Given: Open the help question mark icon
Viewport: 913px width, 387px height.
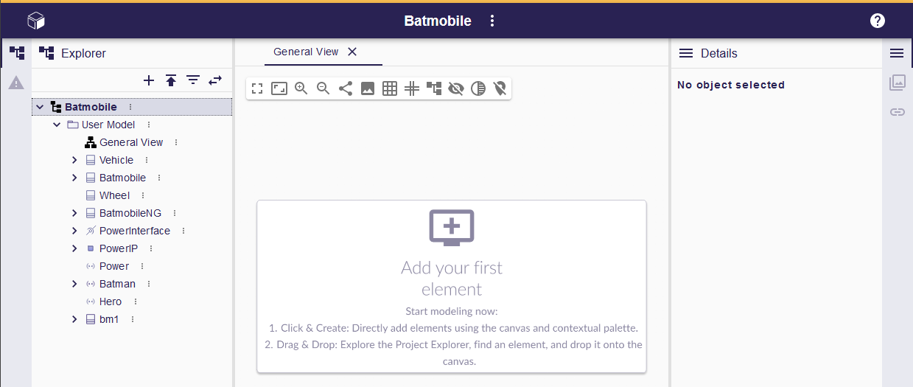Looking at the screenshot, I should click(877, 21).
